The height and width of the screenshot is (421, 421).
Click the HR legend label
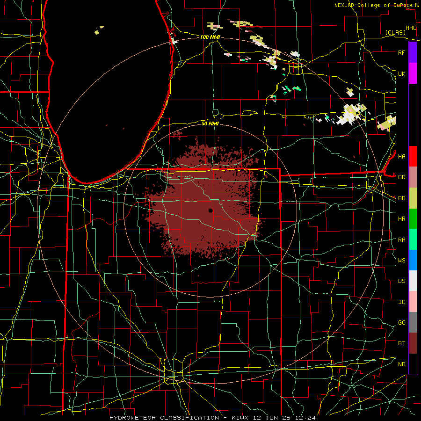[401, 219]
